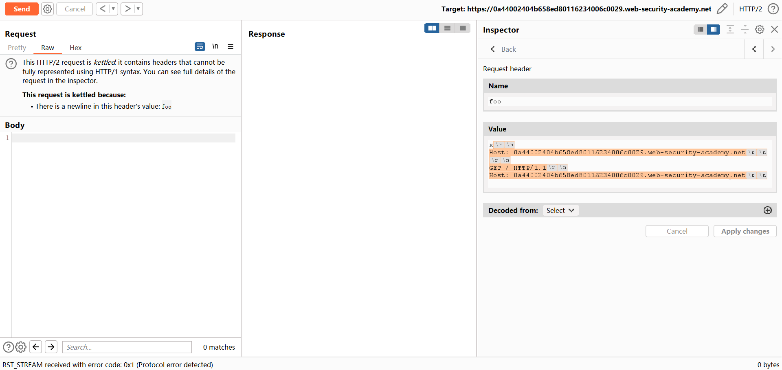Switch to the Pretty tab
This screenshot has height=370, width=782.
(17, 48)
